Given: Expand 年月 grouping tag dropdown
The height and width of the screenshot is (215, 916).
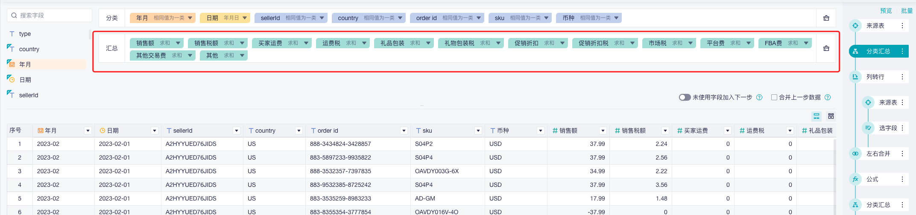Looking at the screenshot, I should click(190, 18).
